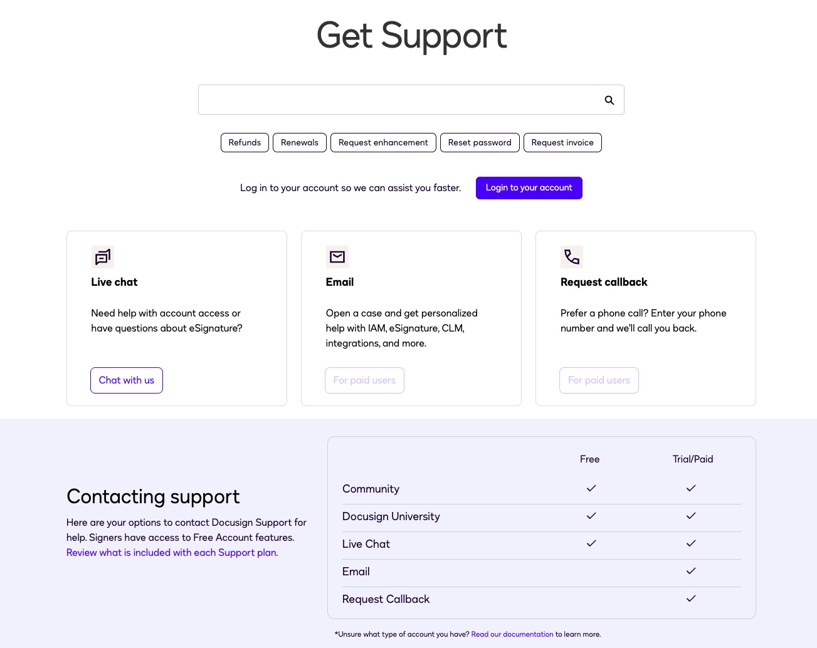The image size is (817, 648).
Task: Select the Live chat speech bubble icon
Action: (x=102, y=257)
